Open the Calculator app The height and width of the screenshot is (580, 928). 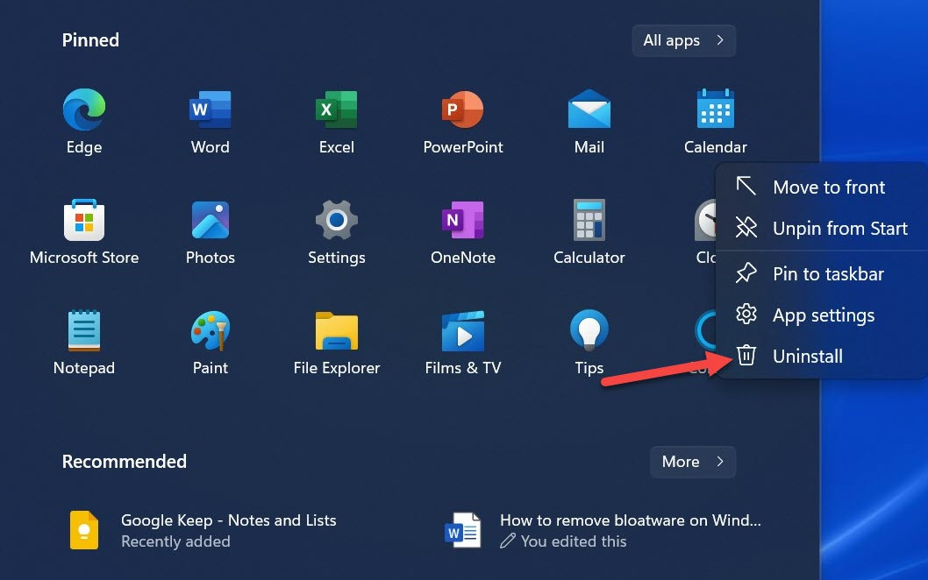(x=589, y=230)
